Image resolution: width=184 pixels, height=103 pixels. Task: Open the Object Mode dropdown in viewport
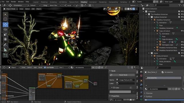coord(10,9)
